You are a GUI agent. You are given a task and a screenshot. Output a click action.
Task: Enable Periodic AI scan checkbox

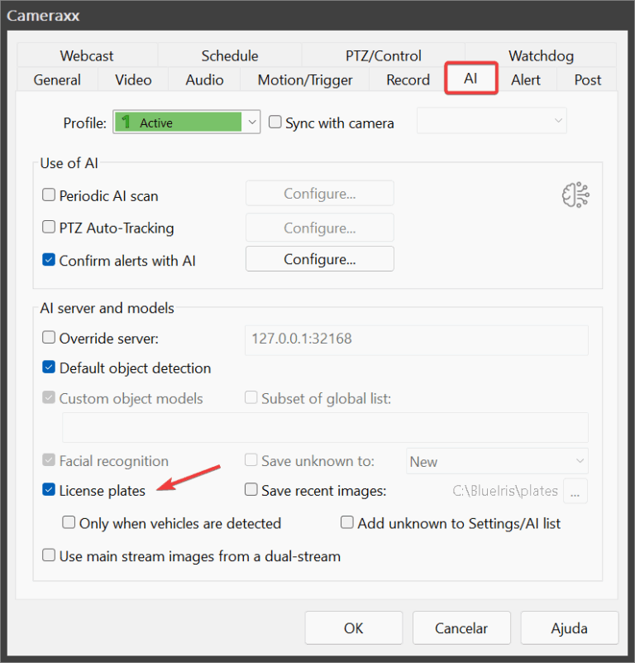50,196
